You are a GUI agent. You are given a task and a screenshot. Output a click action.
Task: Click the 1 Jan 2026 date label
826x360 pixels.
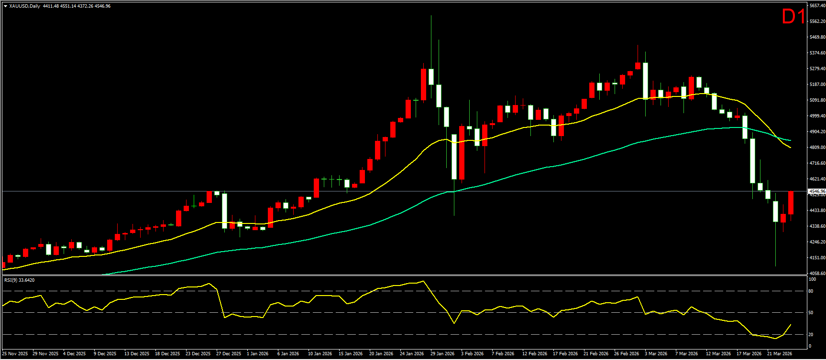pos(257,354)
